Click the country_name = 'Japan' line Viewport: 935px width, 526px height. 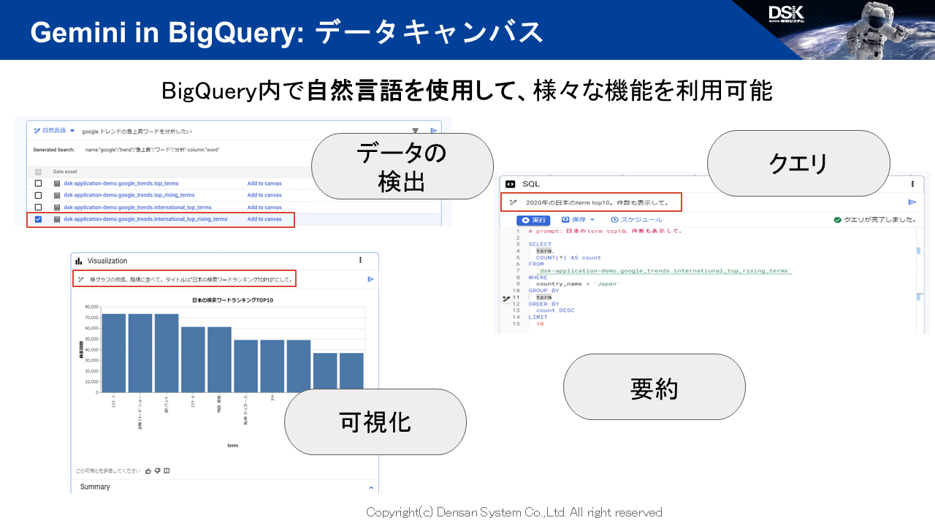click(577, 284)
